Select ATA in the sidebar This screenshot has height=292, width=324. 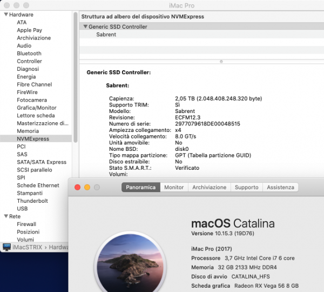(22, 22)
